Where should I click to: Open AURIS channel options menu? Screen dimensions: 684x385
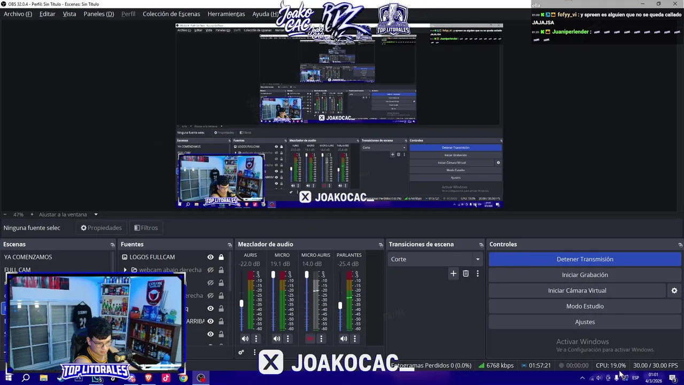pos(256,338)
